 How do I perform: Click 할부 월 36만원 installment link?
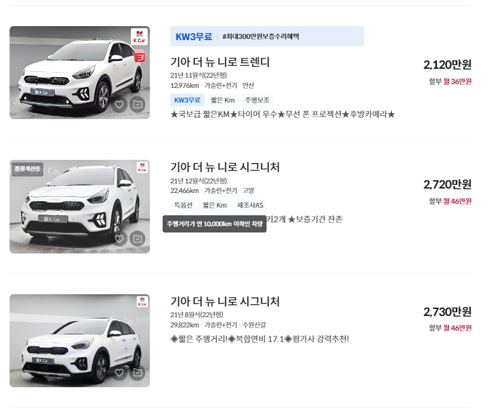(x=450, y=82)
